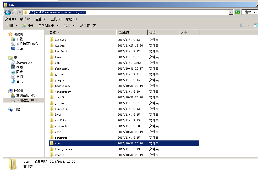258x170 pixels.
Task: Click the alibaba folder icon
Action: [x=52, y=39]
